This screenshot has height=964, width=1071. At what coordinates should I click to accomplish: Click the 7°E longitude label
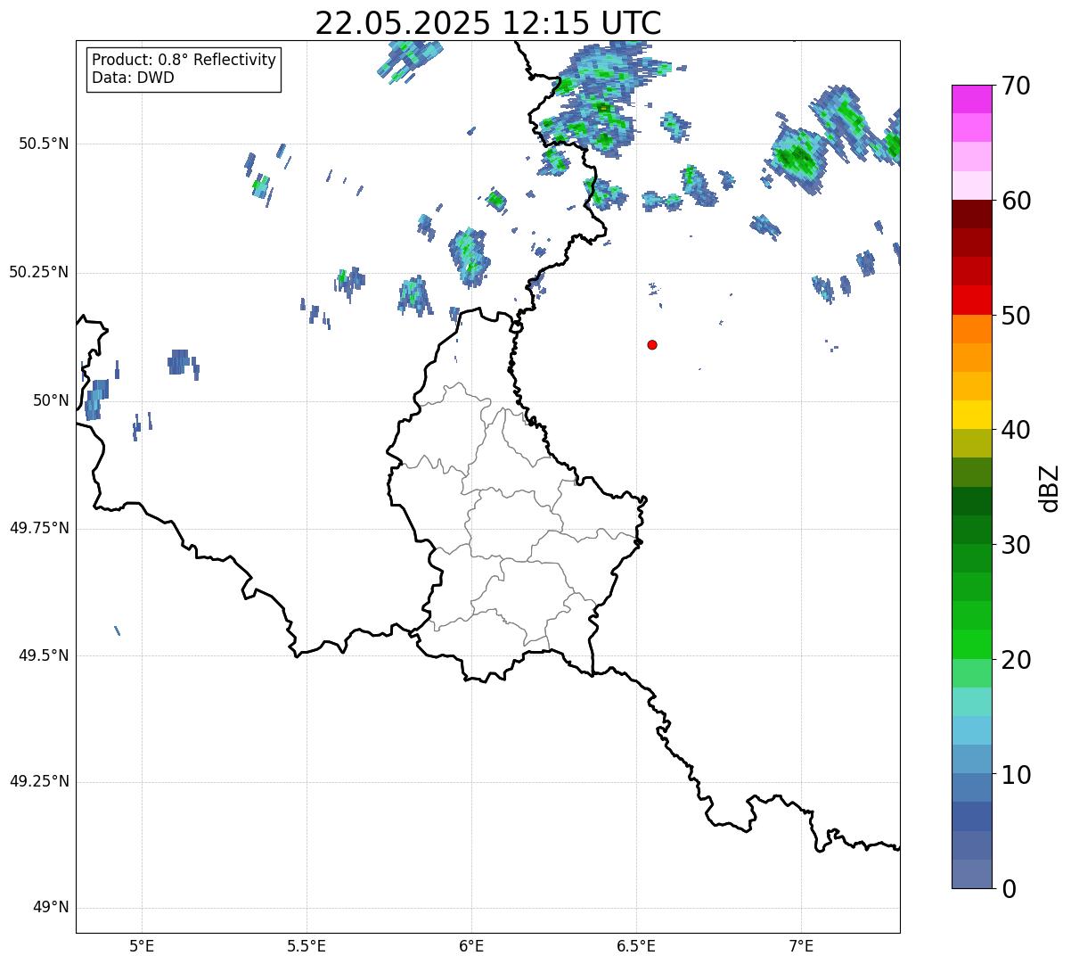[x=801, y=946]
